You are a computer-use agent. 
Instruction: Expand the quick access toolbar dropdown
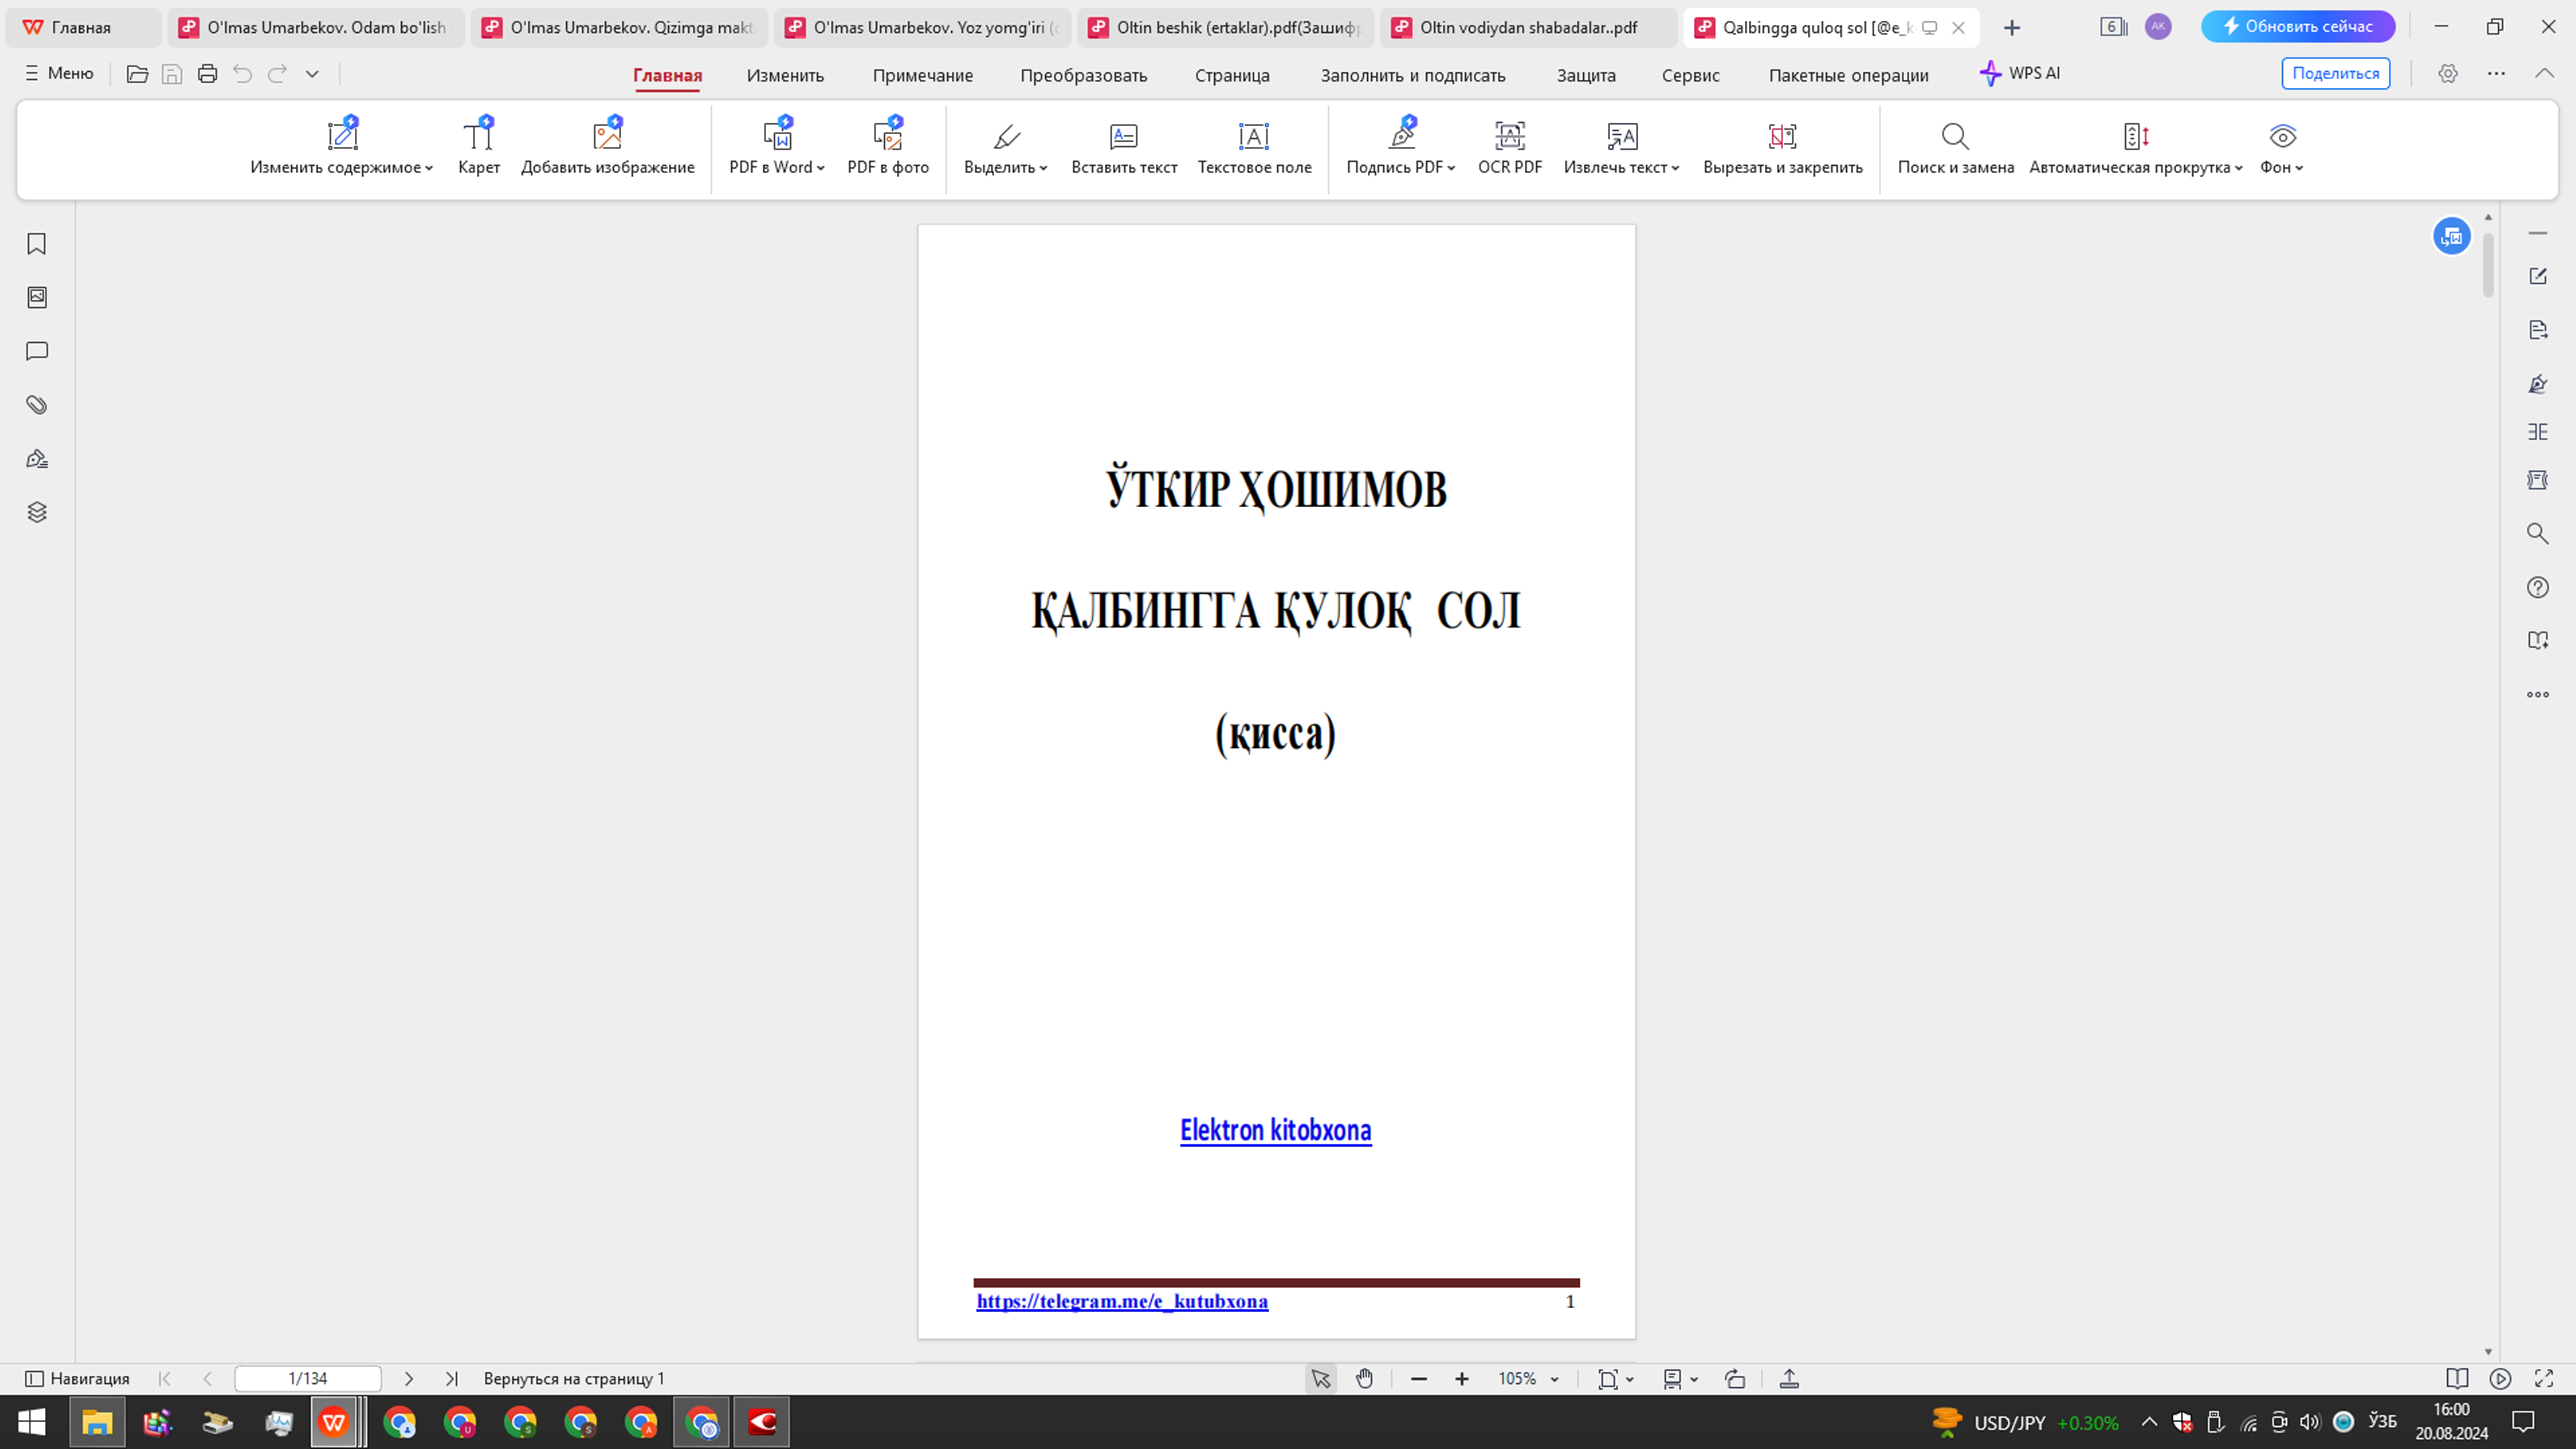[312, 73]
